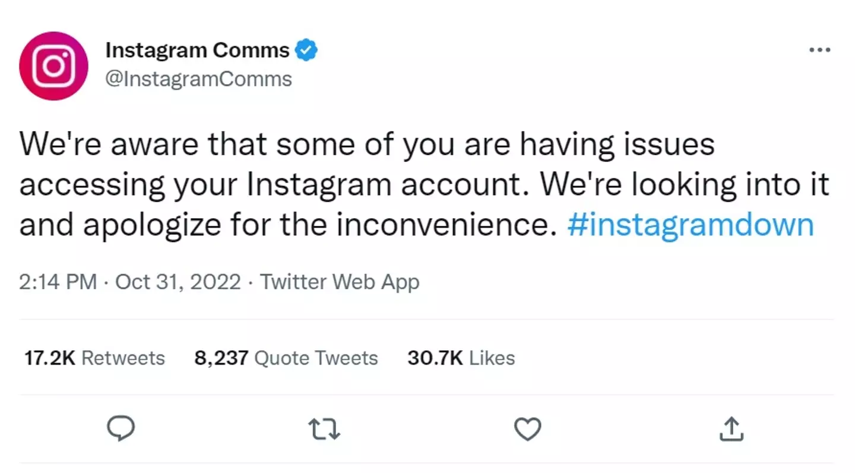Click the Oct 31, 2022 date
The width and height of the screenshot is (855, 473).
[x=178, y=282]
